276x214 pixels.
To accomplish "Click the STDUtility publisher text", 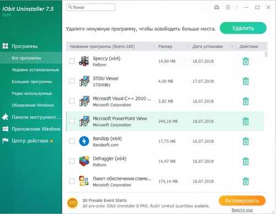I will click(102, 85).
